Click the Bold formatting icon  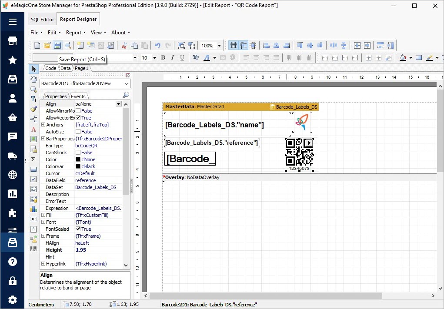click(163, 58)
